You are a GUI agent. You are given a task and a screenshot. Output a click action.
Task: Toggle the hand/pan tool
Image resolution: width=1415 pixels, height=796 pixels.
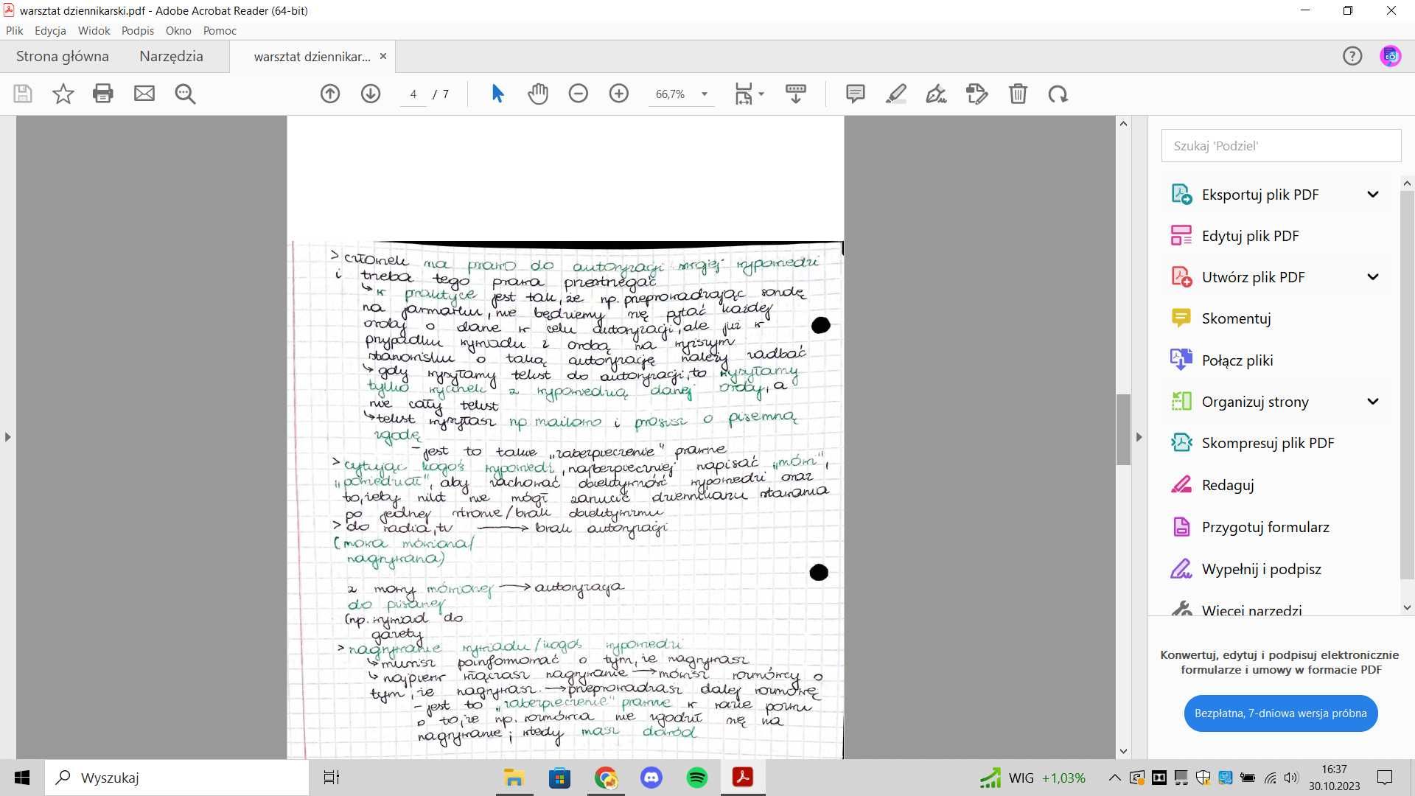point(537,92)
